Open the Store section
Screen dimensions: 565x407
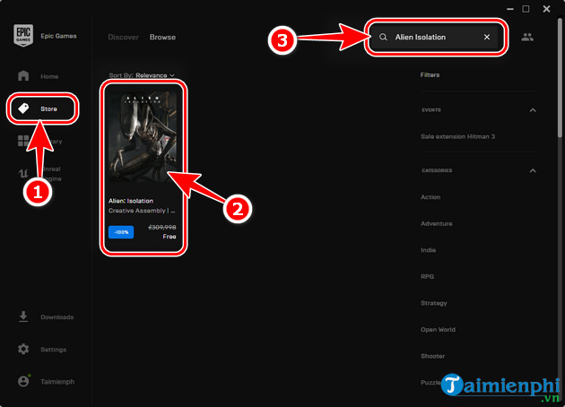[x=42, y=108]
